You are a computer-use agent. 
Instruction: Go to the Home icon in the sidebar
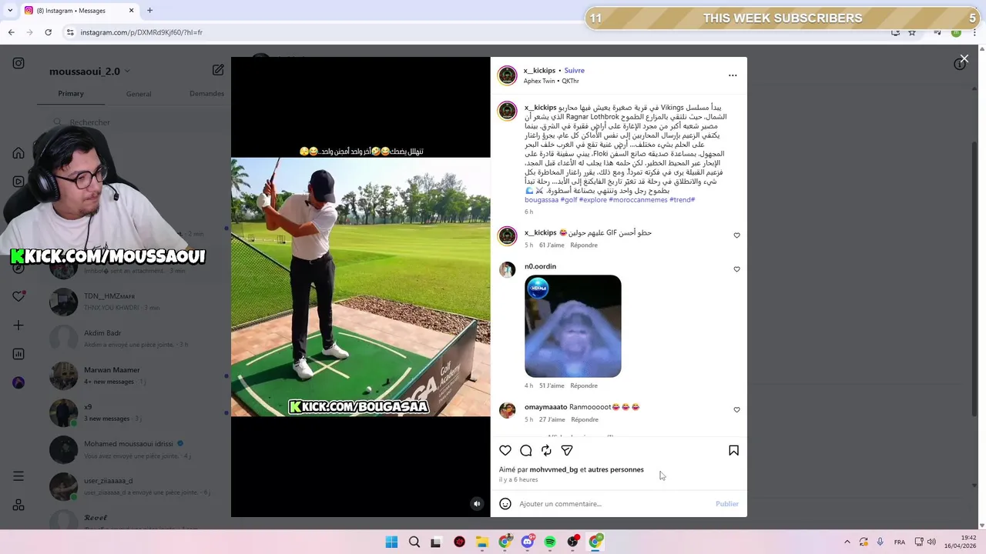pos(18,152)
